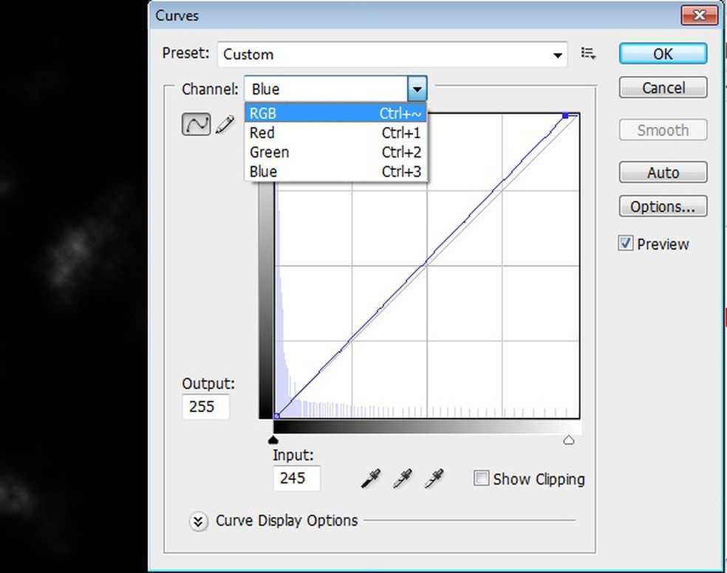Choose Red from the channel list
Image resolution: width=727 pixels, height=573 pixels.
(335, 132)
